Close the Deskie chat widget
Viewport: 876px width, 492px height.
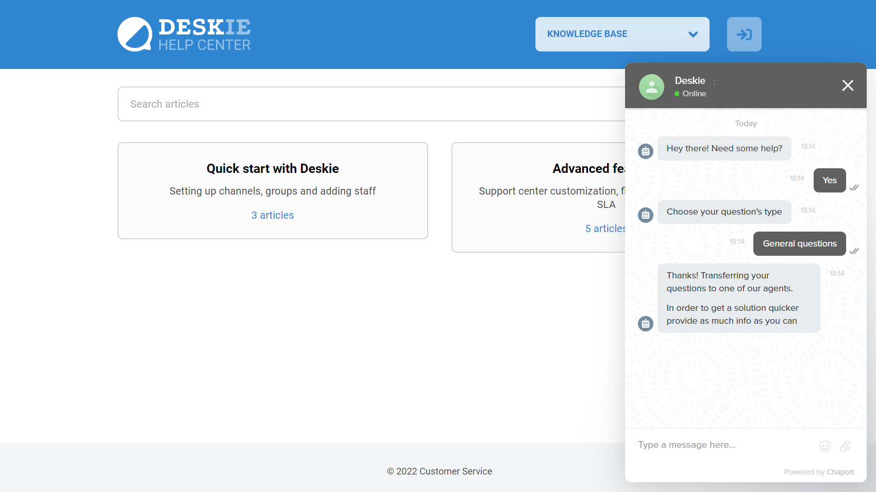(848, 85)
